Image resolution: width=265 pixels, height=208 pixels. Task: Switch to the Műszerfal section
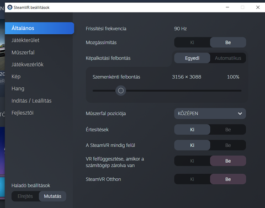pos(23,52)
